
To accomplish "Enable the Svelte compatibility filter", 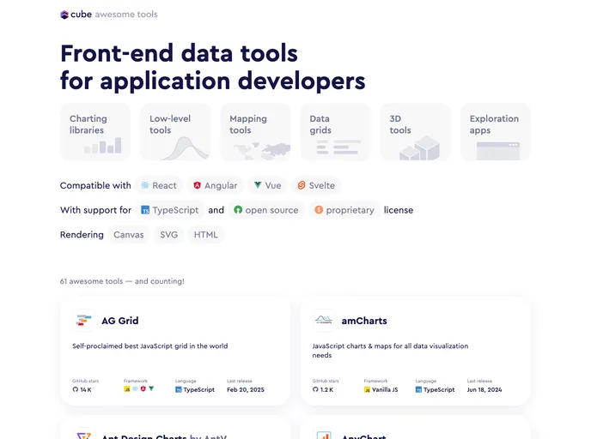I will click(316, 185).
